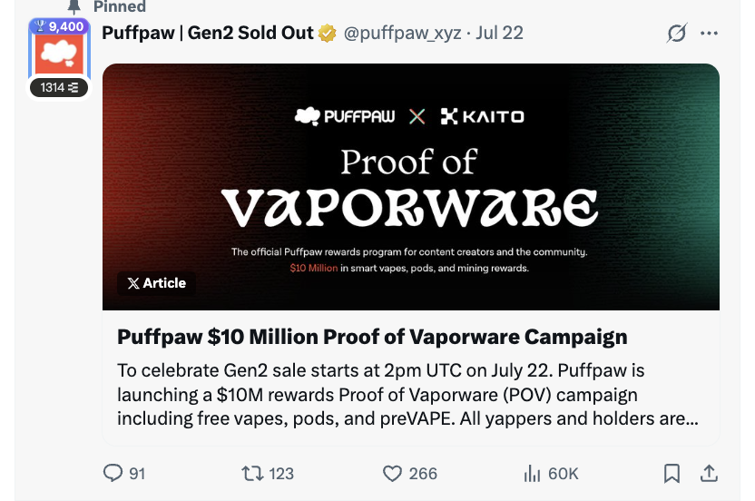Click the Jul 22 post date
The height and width of the screenshot is (501, 755).
pyautogui.click(x=499, y=33)
